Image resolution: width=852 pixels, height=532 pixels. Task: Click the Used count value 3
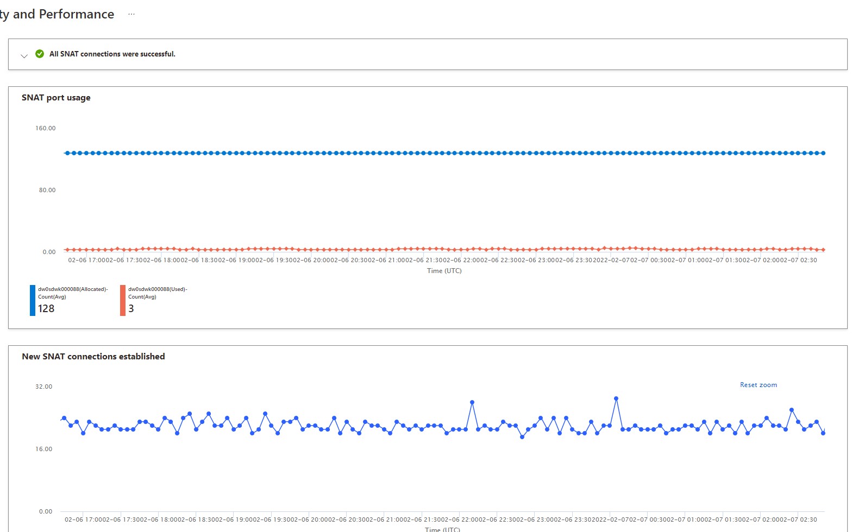131,308
